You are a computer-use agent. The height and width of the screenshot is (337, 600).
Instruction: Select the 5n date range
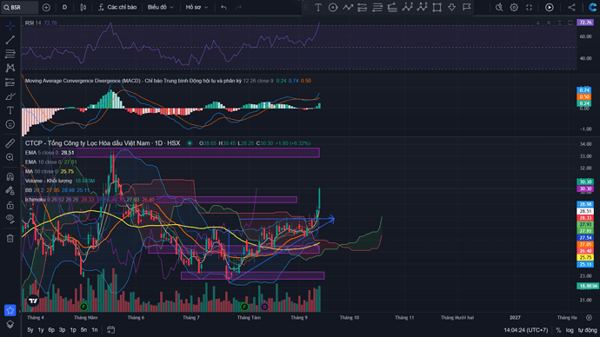coord(83,330)
